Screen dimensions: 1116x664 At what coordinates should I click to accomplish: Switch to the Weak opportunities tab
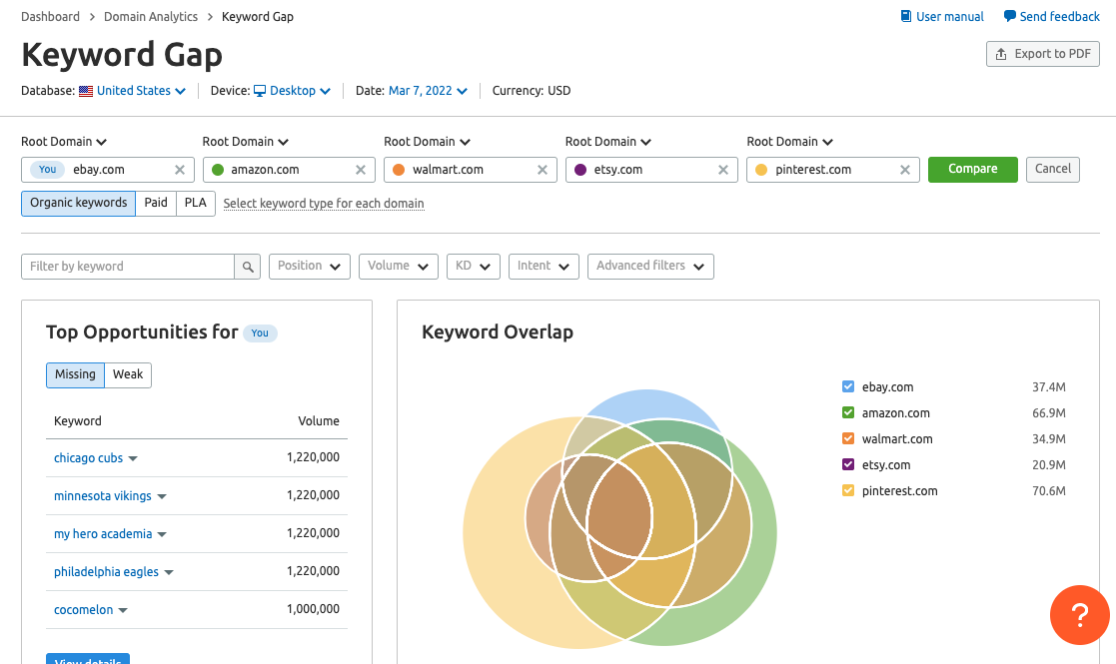128,375
